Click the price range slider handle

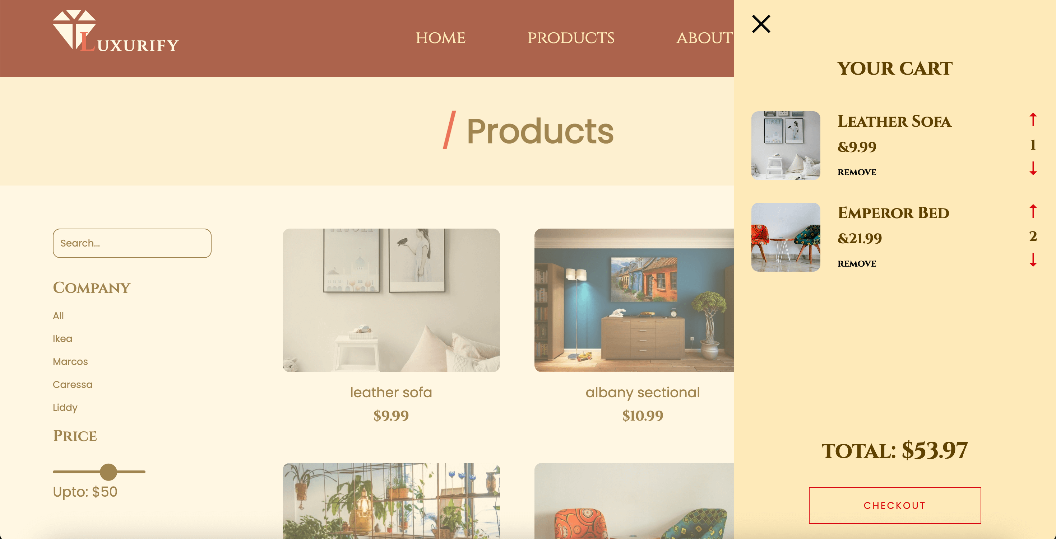click(x=108, y=472)
